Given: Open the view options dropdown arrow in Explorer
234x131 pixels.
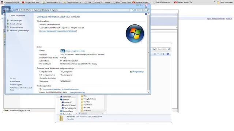Looking at the screenshot, I should point(158,54).
